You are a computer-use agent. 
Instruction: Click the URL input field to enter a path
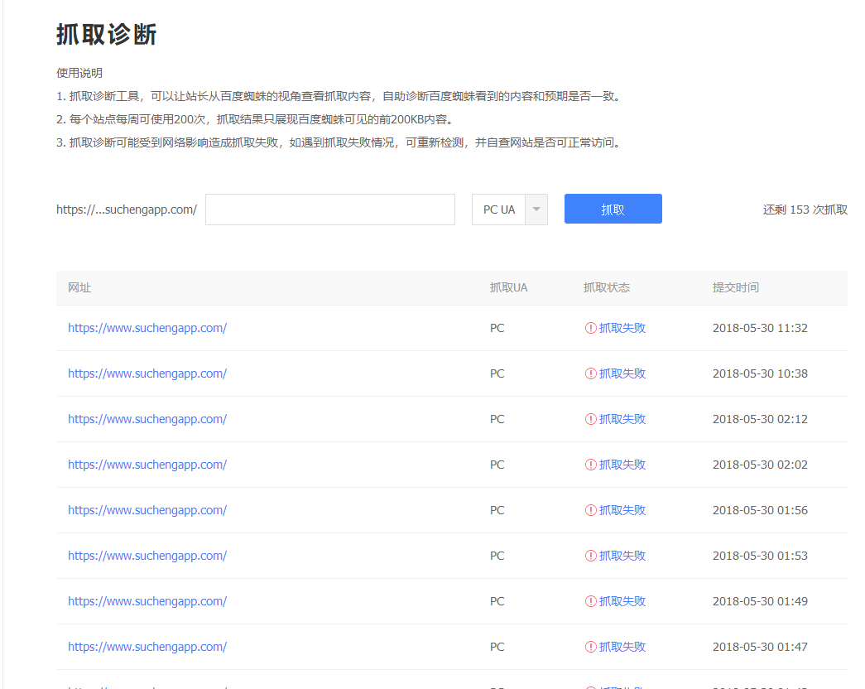pyautogui.click(x=329, y=209)
